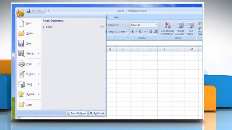Select column J header

[151, 49]
